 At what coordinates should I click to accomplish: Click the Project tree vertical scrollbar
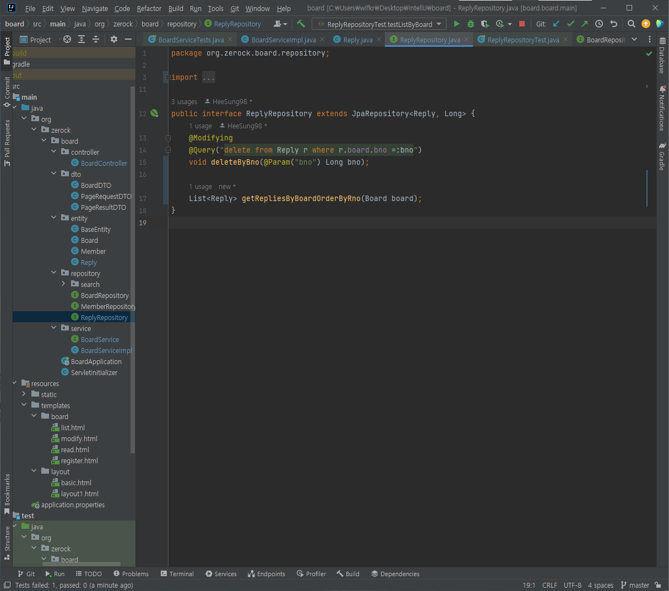[132, 270]
